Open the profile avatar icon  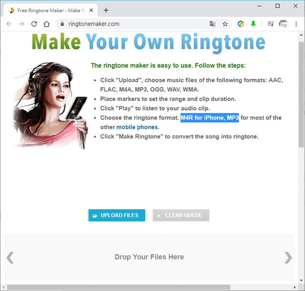[x=283, y=24]
